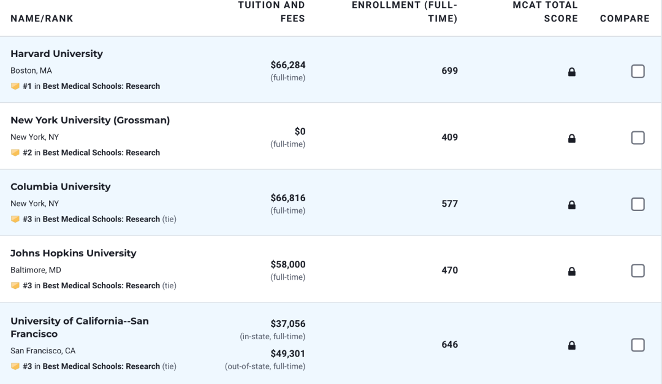This screenshot has width=662, height=384.
Task: Click the NYU #2 ranking badge icon
Action: (15, 153)
